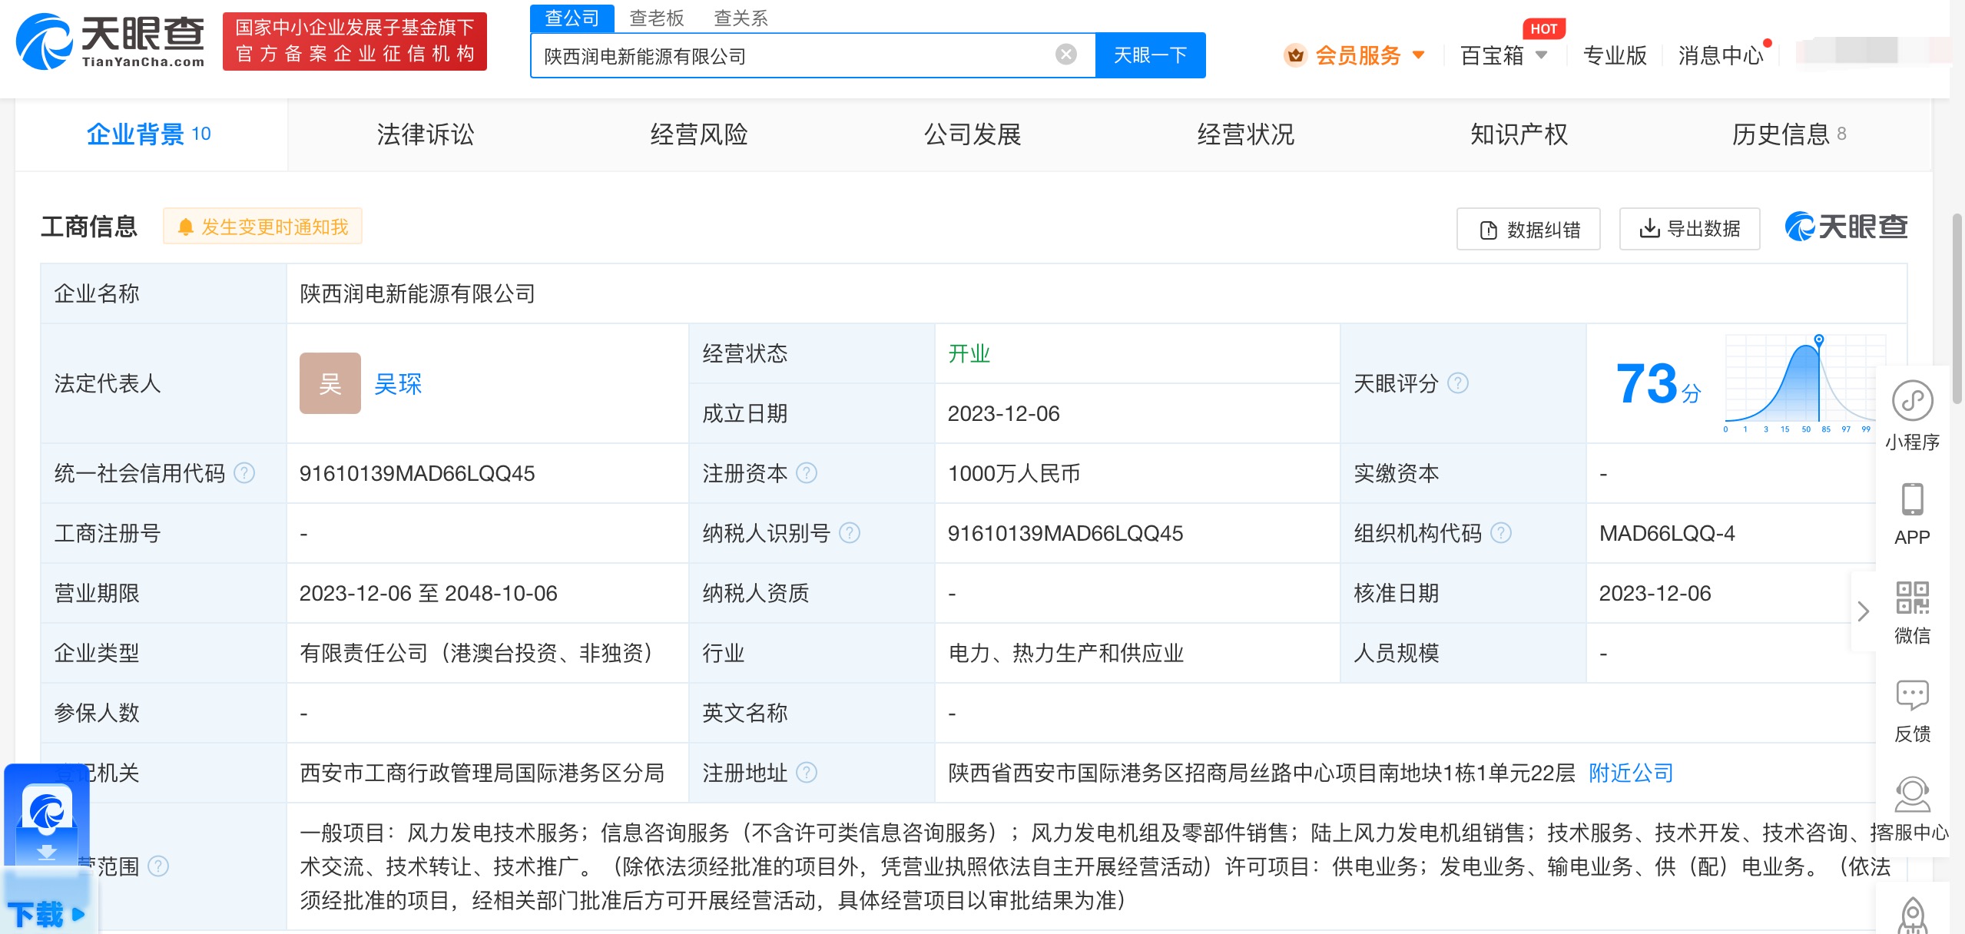This screenshot has height=934, width=1965.
Task: Open the 反馈 feedback chat icon
Action: pos(1912,695)
